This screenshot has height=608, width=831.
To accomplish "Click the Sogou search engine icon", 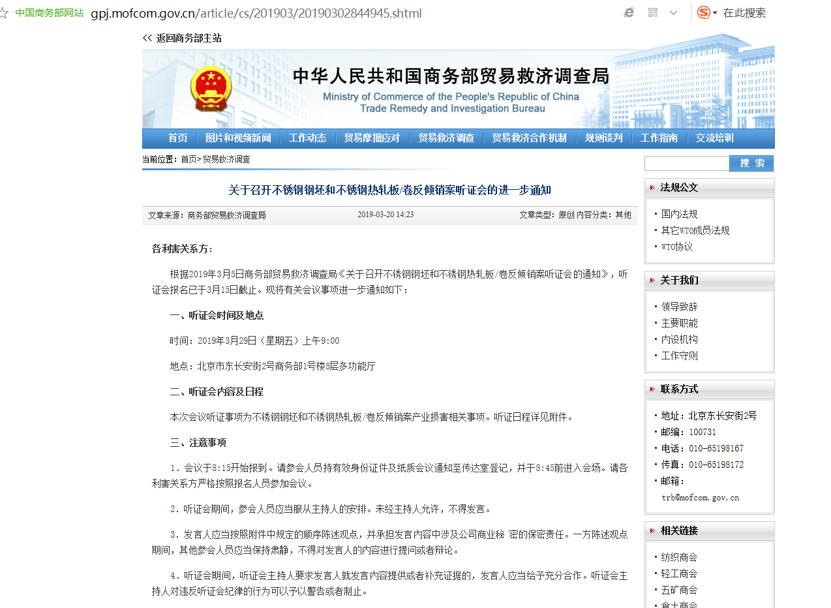I will click(703, 12).
